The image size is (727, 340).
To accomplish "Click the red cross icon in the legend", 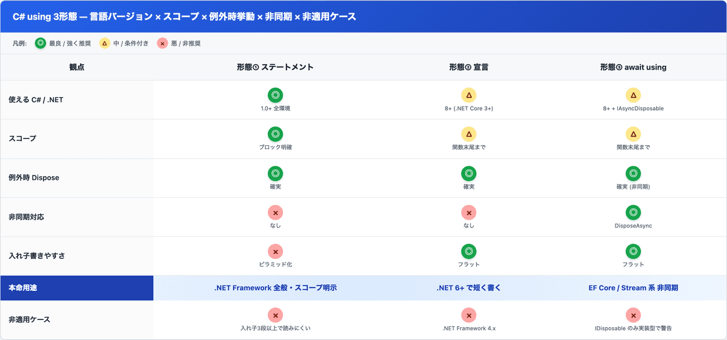I will coord(162,44).
